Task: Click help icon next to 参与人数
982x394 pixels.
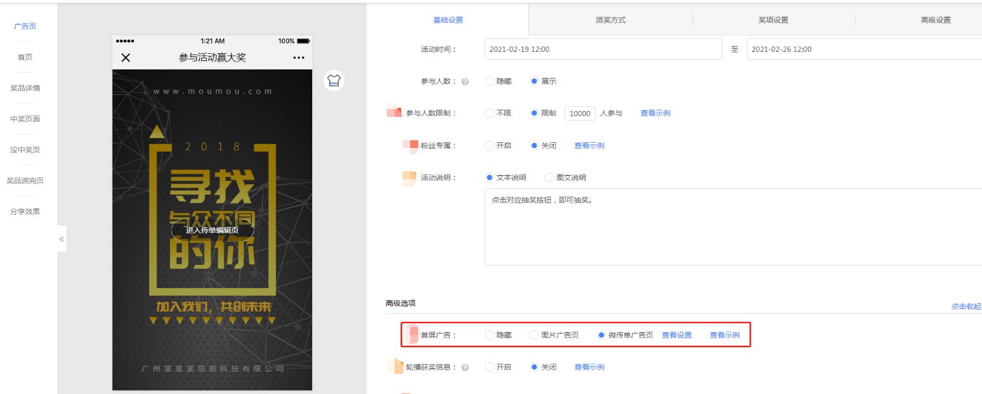Action: (x=465, y=82)
